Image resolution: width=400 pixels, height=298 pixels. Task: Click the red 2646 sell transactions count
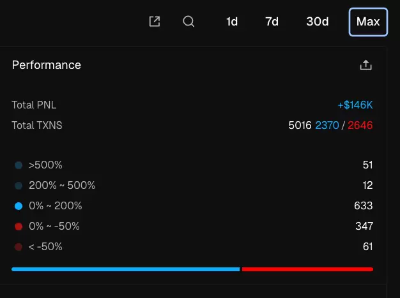[x=360, y=125]
